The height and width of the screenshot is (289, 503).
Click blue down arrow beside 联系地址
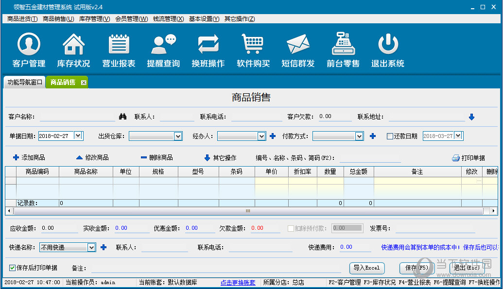[x=471, y=117]
